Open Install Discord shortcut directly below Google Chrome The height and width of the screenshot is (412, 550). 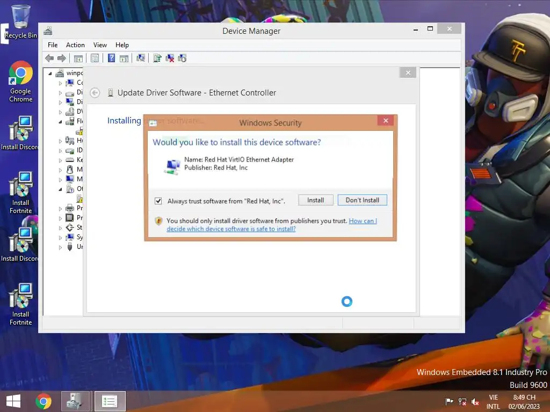point(20,133)
